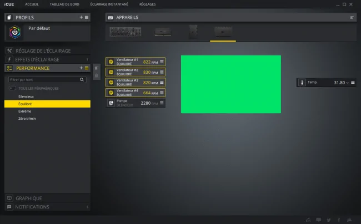This screenshot has width=361, height=224.
Task: Open RÉGLAGE DE L'ÉCLAIRAGE section
Action: point(47,51)
